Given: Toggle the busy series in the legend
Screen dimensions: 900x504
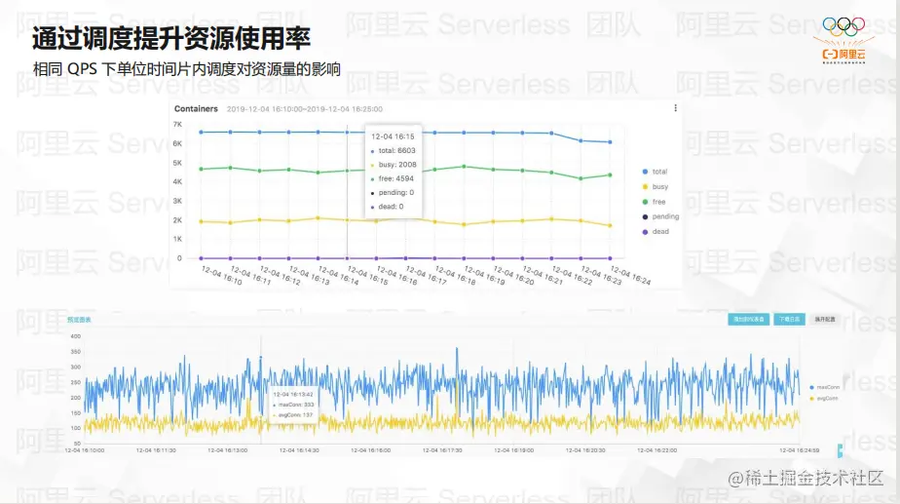Looking at the screenshot, I should [x=655, y=187].
